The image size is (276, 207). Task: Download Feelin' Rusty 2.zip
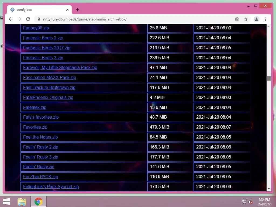click(x=40, y=147)
